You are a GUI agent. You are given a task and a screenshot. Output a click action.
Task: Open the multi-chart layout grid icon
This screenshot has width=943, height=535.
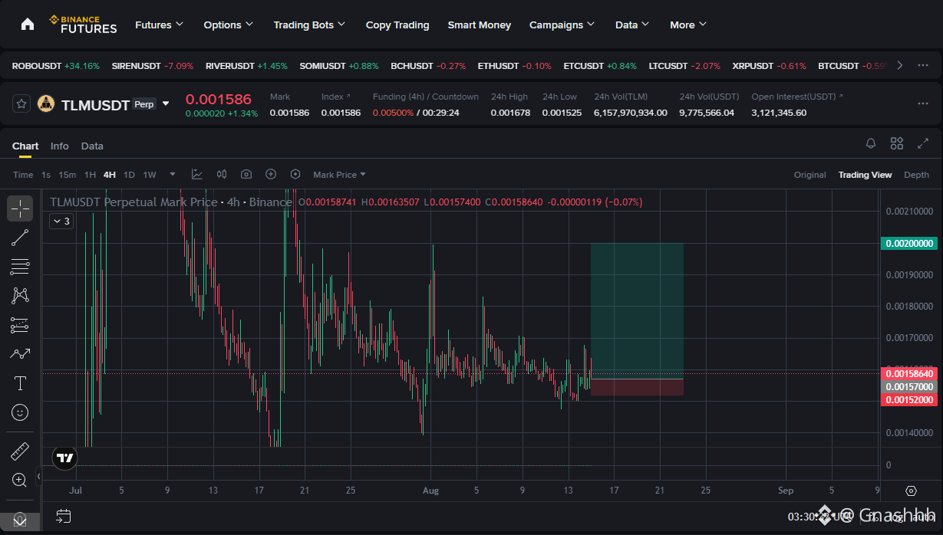click(x=897, y=143)
